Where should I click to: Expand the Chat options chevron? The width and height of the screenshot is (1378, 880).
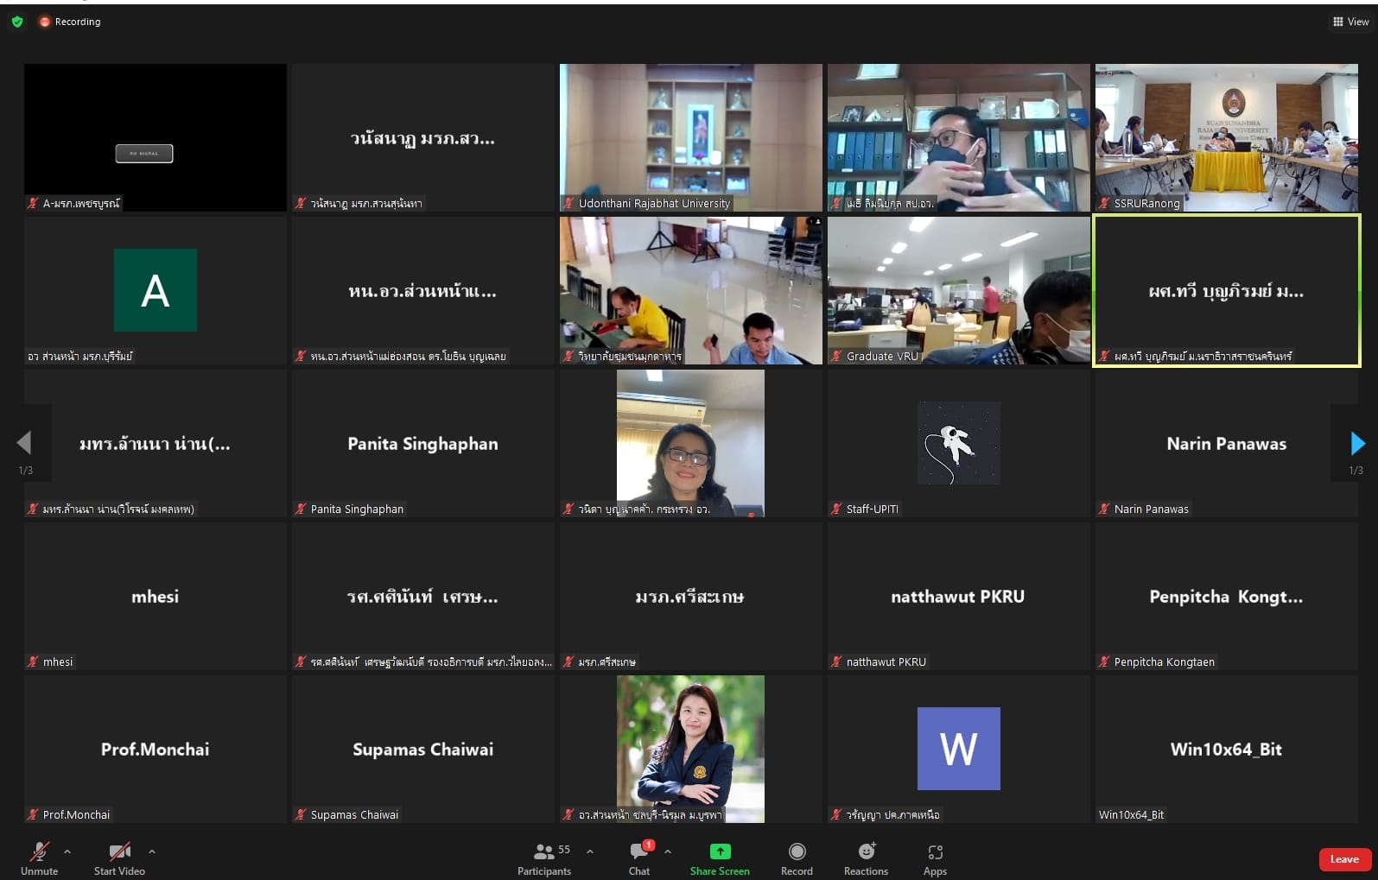pos(668,852)
